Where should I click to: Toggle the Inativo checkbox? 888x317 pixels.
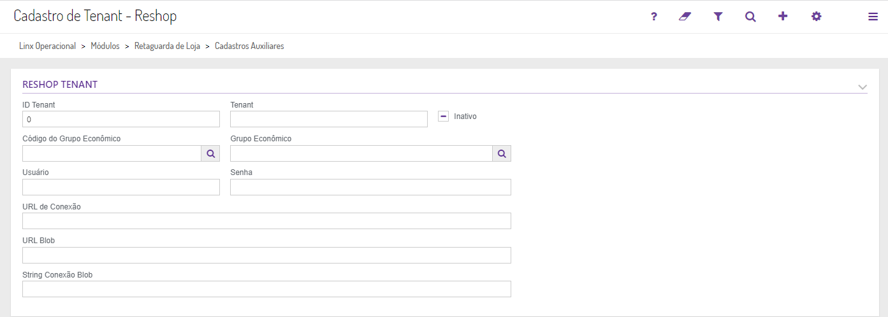tap(443, 116)
